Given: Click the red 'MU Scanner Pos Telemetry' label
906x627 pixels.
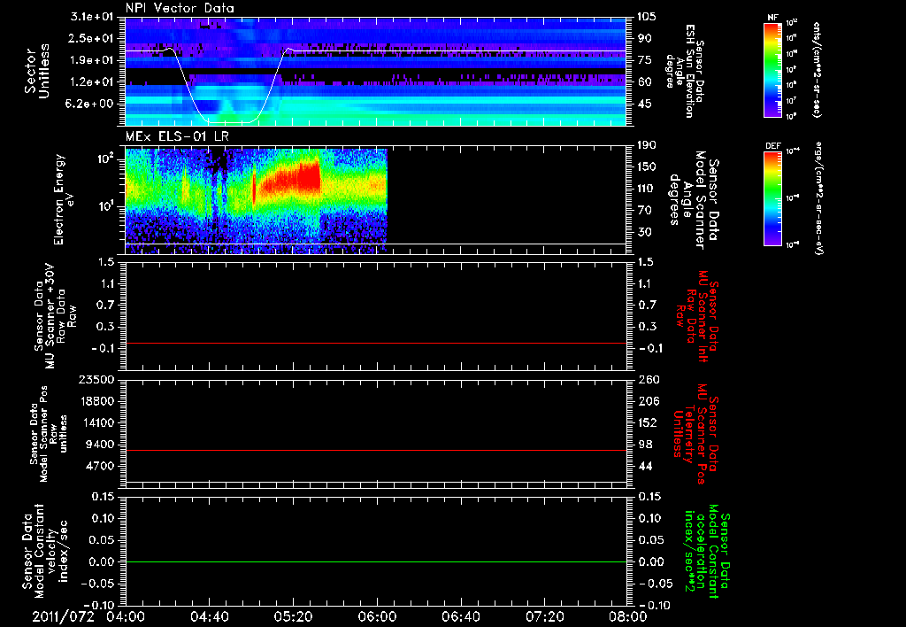Looking at the screenshot, I should 695,434.
